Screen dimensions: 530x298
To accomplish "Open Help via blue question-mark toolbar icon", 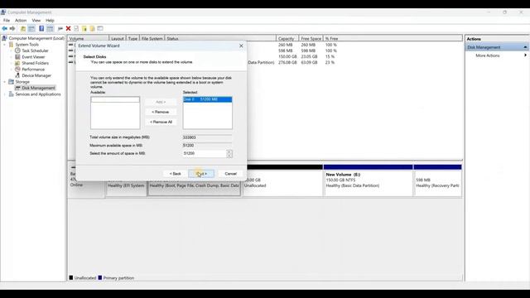I will pos(41,29).
